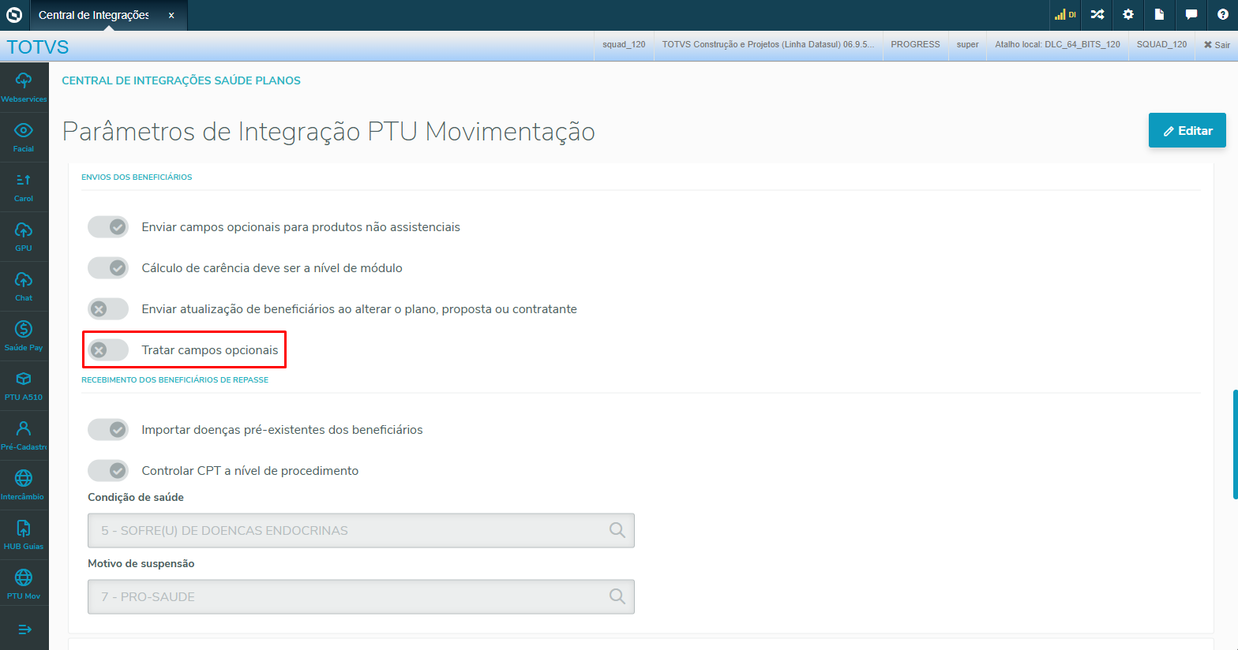Open Webservices in the sidebar
The image size is (1238, 650).
click(x=24, y=88)
